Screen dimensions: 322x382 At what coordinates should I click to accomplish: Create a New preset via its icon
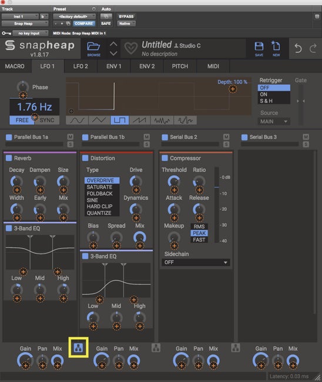point(276,49)
